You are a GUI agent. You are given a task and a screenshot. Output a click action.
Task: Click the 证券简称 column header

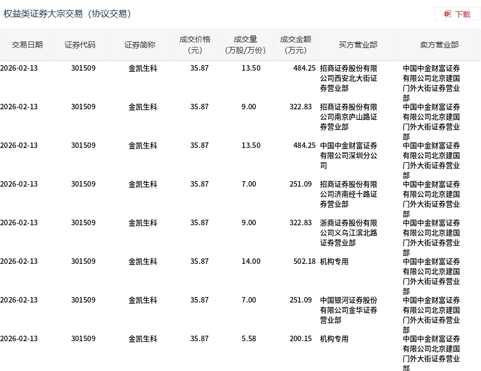tap(140, 45)
